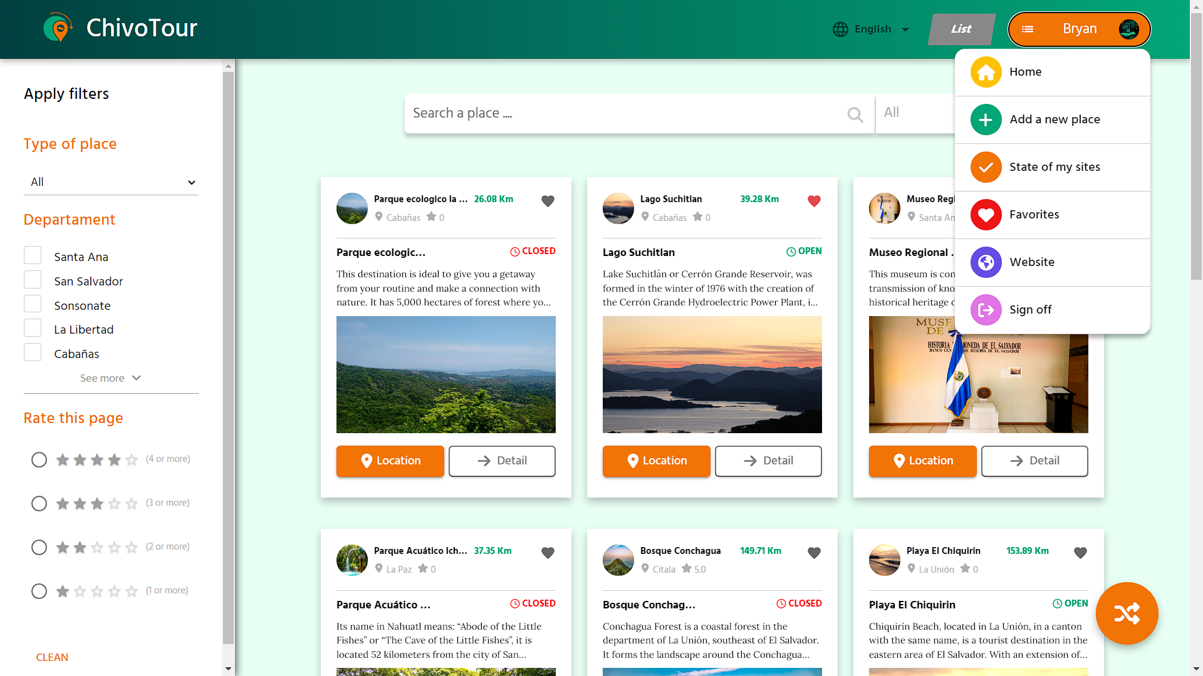
Task: Click Location on Museo Regional card
Action: 922,461
